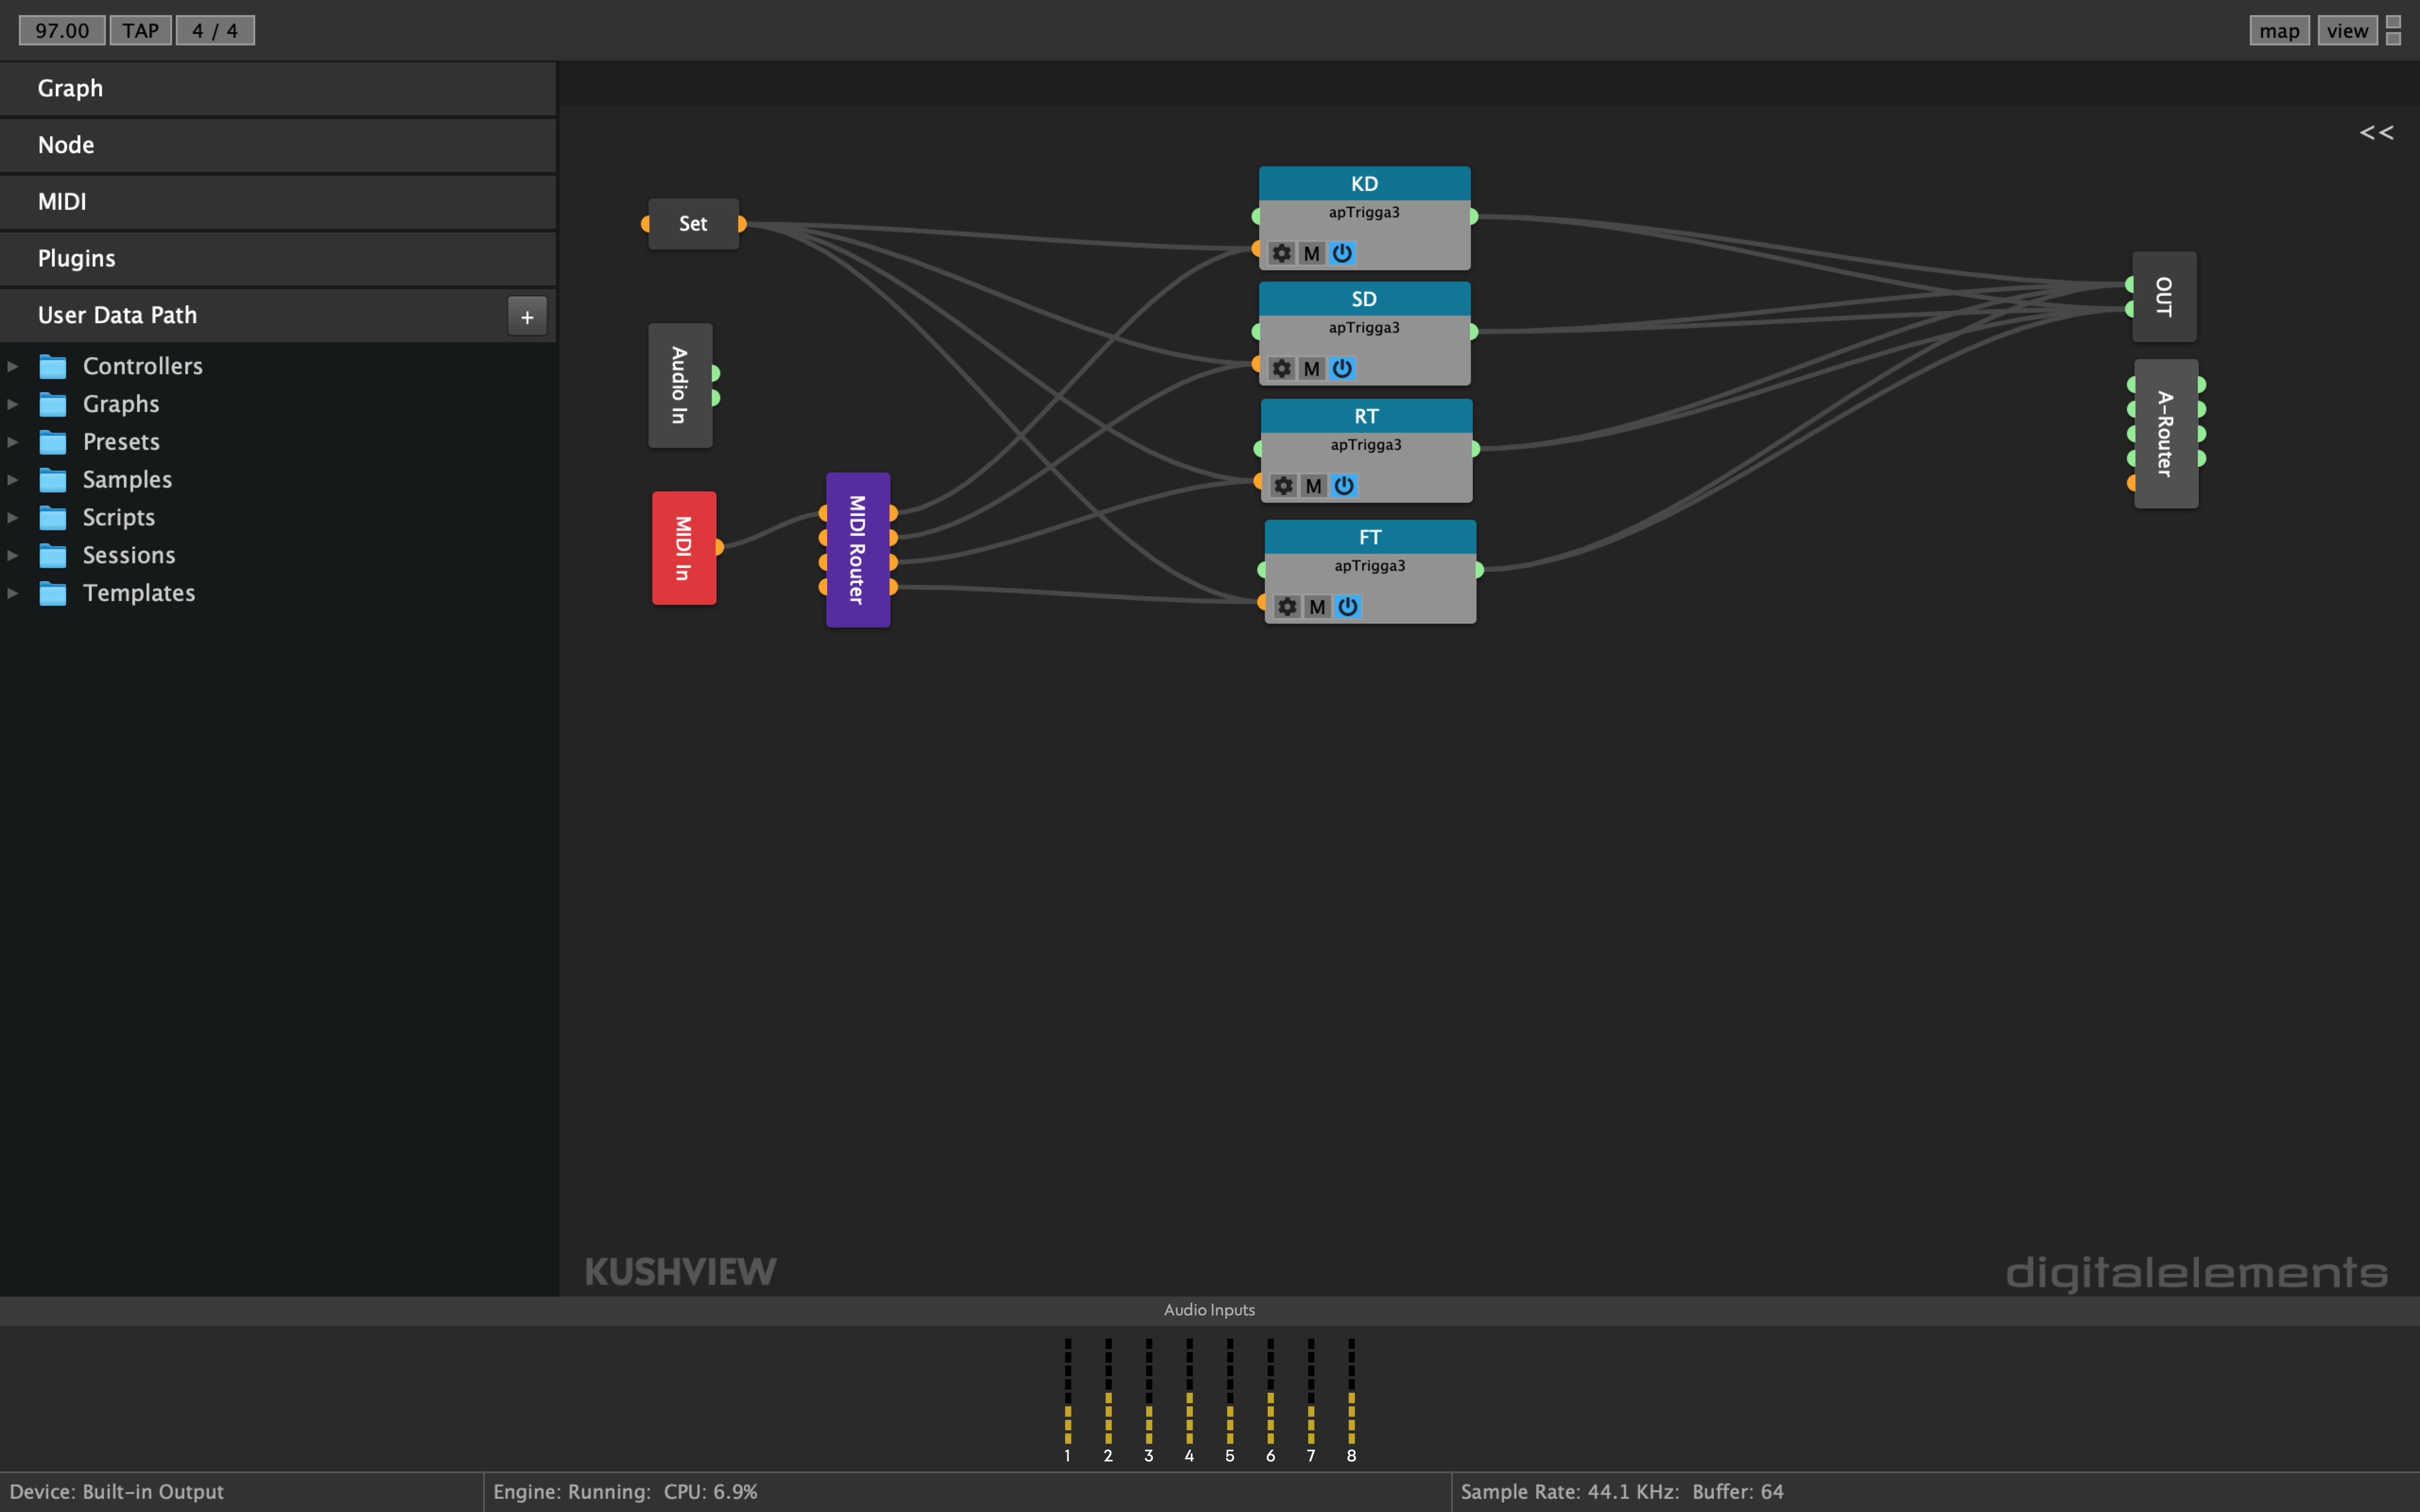Screen dimensions: 2420x1512
Task: Expand the Samples folder
Action: 13,479
